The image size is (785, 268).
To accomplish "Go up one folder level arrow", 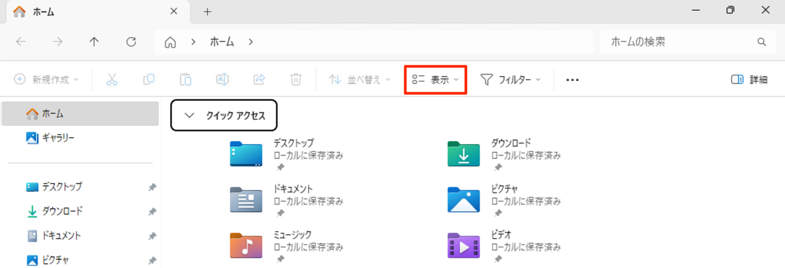I will click(x=94, y=42).
